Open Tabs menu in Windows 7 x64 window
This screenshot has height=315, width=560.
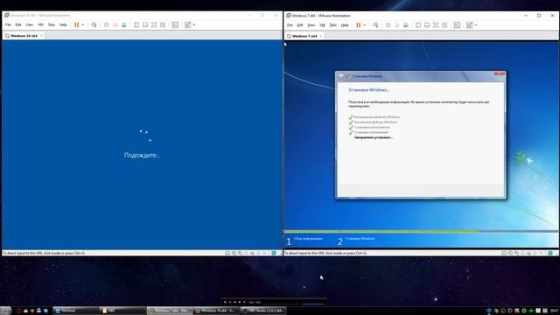333,25
